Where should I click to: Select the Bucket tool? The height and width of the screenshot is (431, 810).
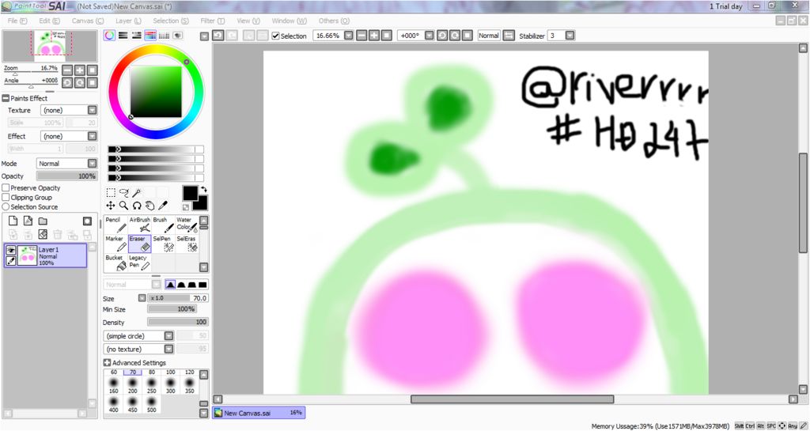click(x=115, y=263)
